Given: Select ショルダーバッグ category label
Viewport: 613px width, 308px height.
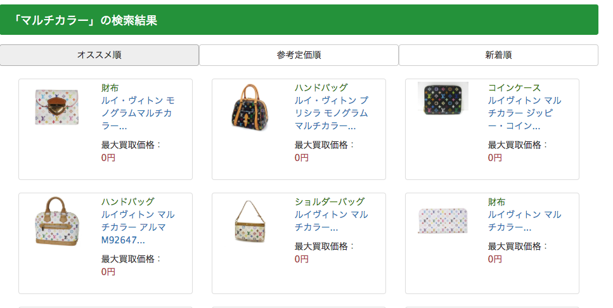Looking at the screenshot, I should (330, 202).
